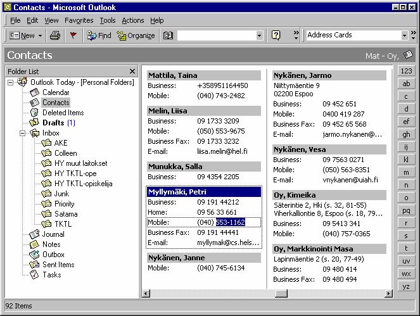Select the Nykänen, Vesa contact card

pyautogui.click(x=329, y=165)
